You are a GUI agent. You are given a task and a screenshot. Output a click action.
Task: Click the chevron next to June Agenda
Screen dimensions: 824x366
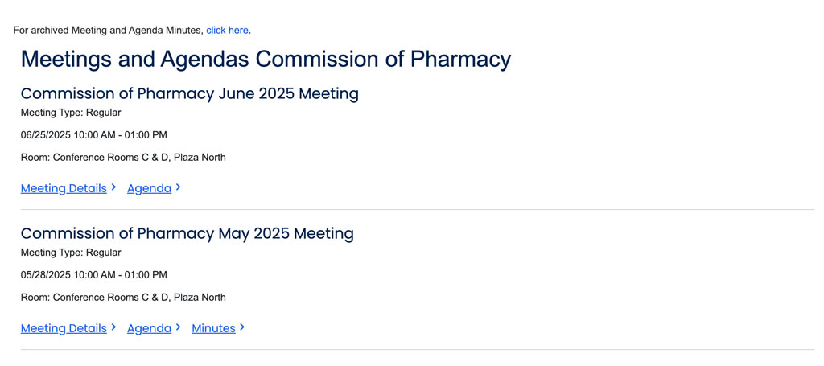pyautogui.click(x=179, y=187)
